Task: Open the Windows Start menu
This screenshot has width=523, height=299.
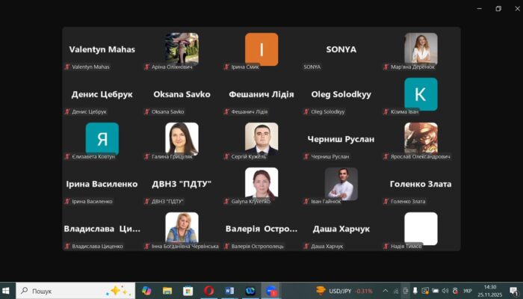Action: (8, 290)
